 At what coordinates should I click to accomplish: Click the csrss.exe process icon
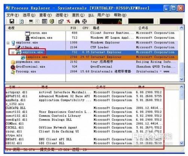(27, 33)
